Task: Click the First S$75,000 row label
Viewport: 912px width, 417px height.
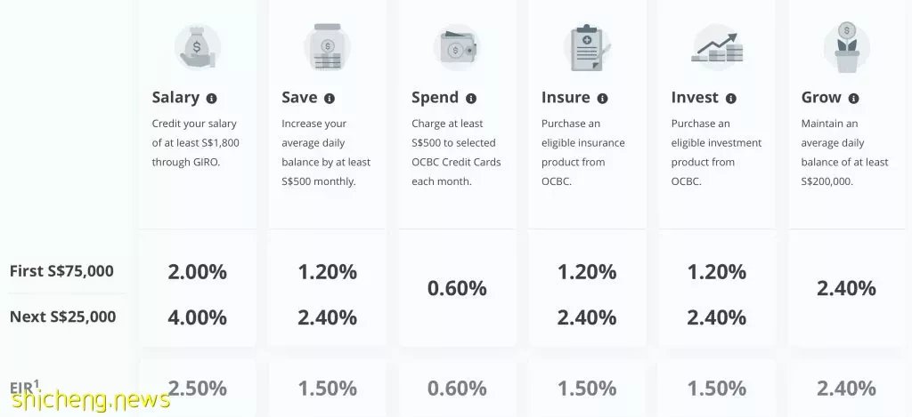Action: (61, 271)
